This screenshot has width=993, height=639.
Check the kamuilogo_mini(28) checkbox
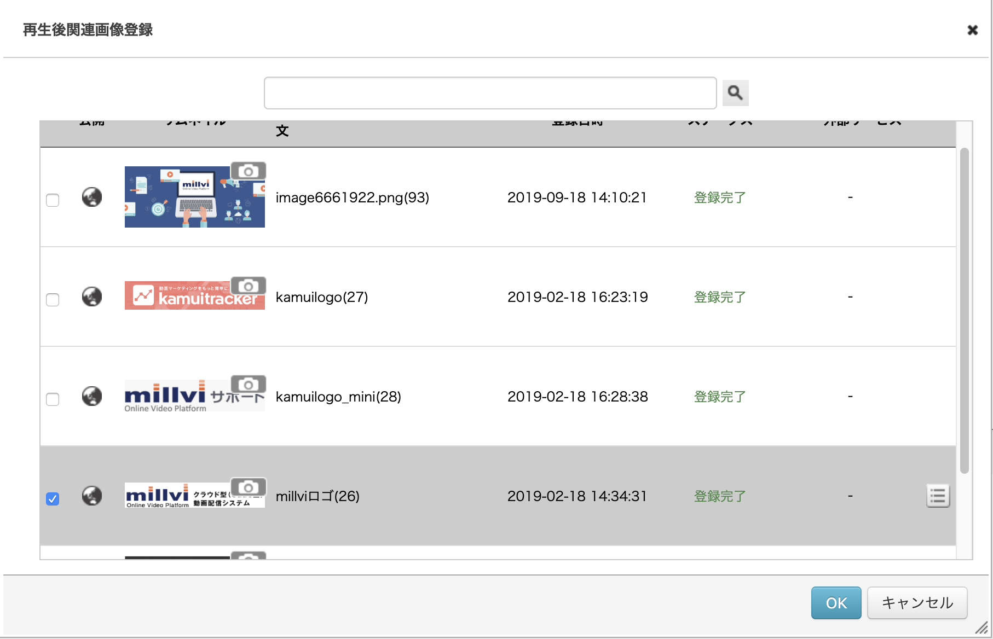(53, 399)
